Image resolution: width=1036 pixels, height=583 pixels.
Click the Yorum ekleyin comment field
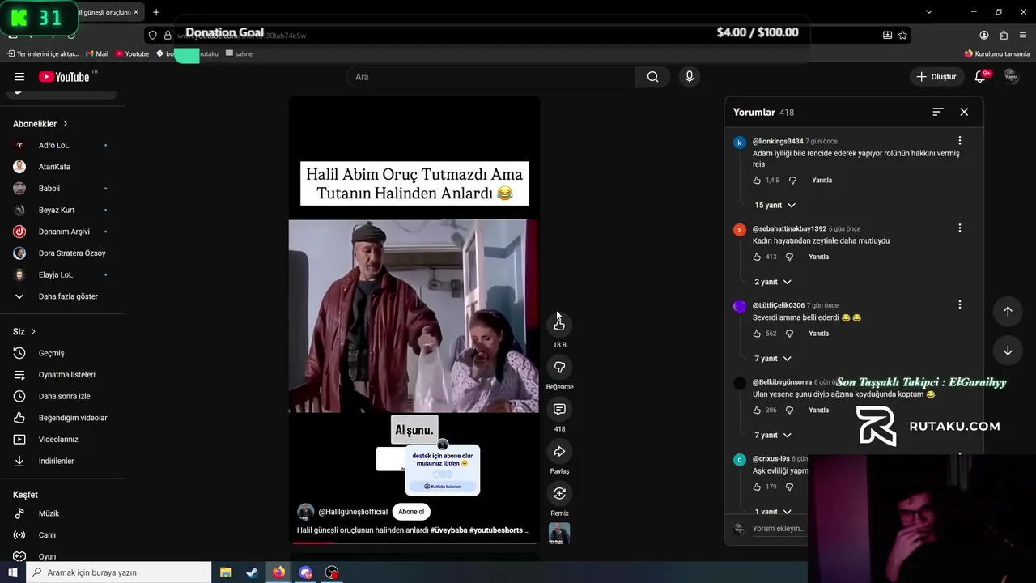(779, 529)
